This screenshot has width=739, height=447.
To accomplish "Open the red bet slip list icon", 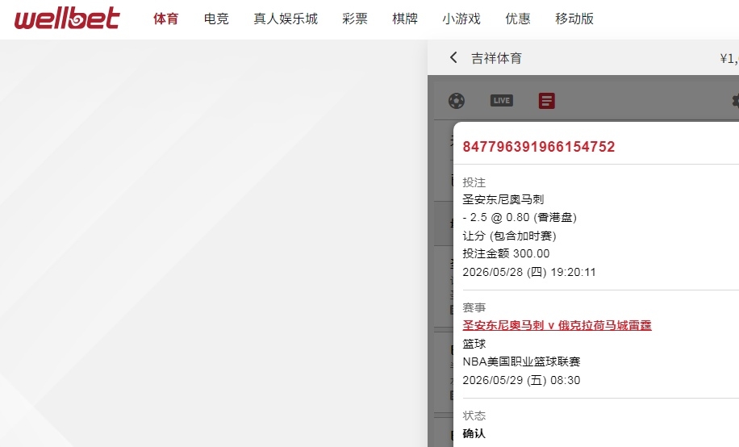I will click(547, 100).
